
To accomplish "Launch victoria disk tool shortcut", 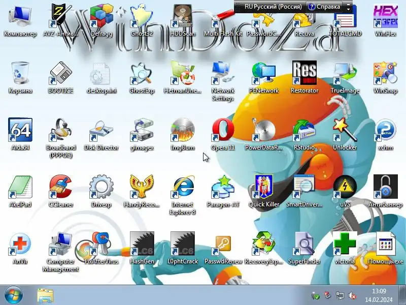I will 345,248.
